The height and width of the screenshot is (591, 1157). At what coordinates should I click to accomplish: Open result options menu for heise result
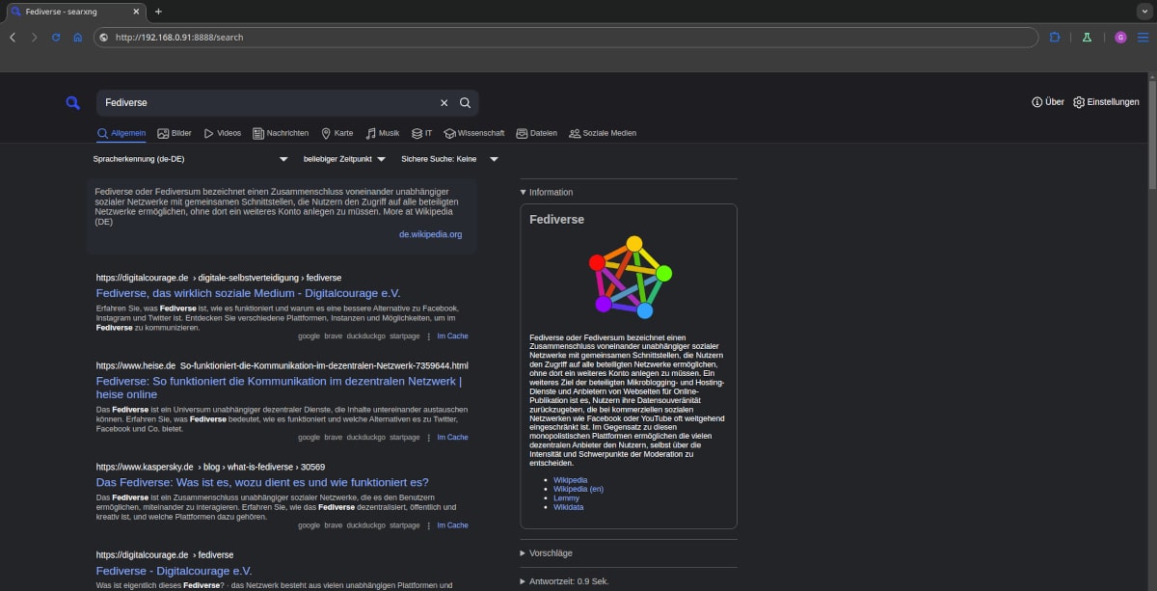[429, 437]
